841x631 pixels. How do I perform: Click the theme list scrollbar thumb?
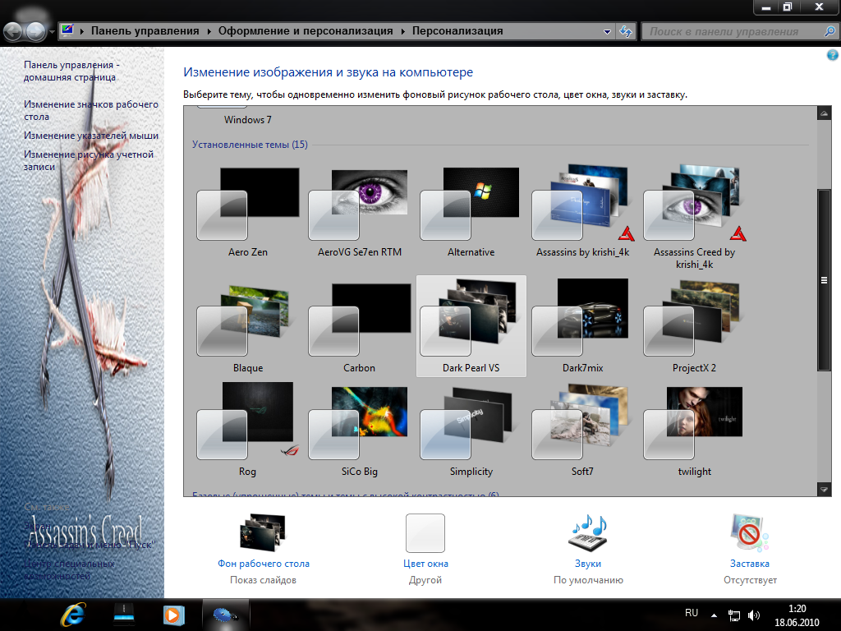[824, 280]
